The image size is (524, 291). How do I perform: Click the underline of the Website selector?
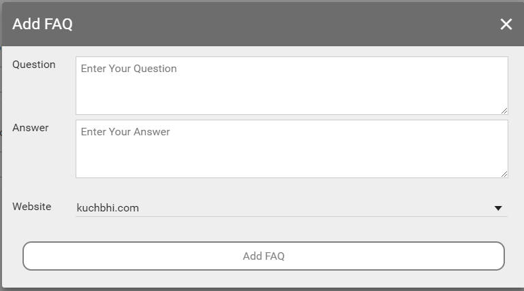click(x=292, y=216)
